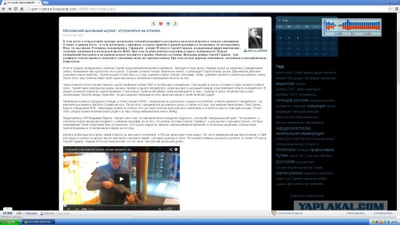Open the oper_v_zakone profile link
The image size is (400, 225).
point(257,51)
